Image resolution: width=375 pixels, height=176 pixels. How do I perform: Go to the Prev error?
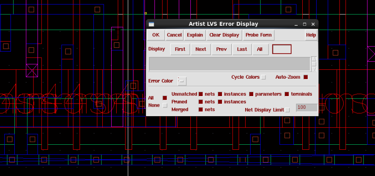222,49
